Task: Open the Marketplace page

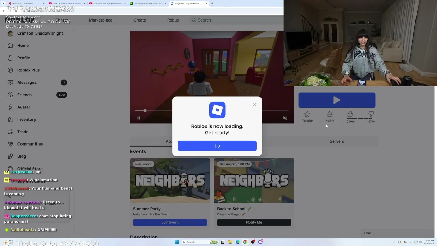Action: [x=101, y=20]
